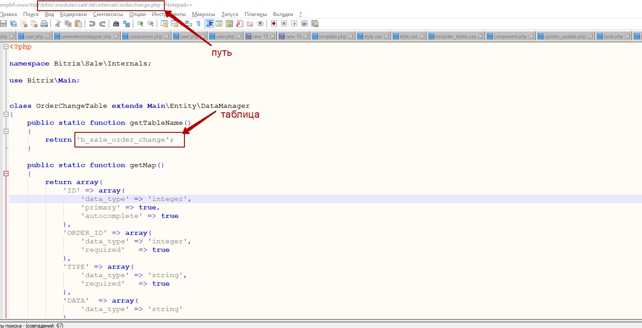Open the Синтаксисы menu

108,14
